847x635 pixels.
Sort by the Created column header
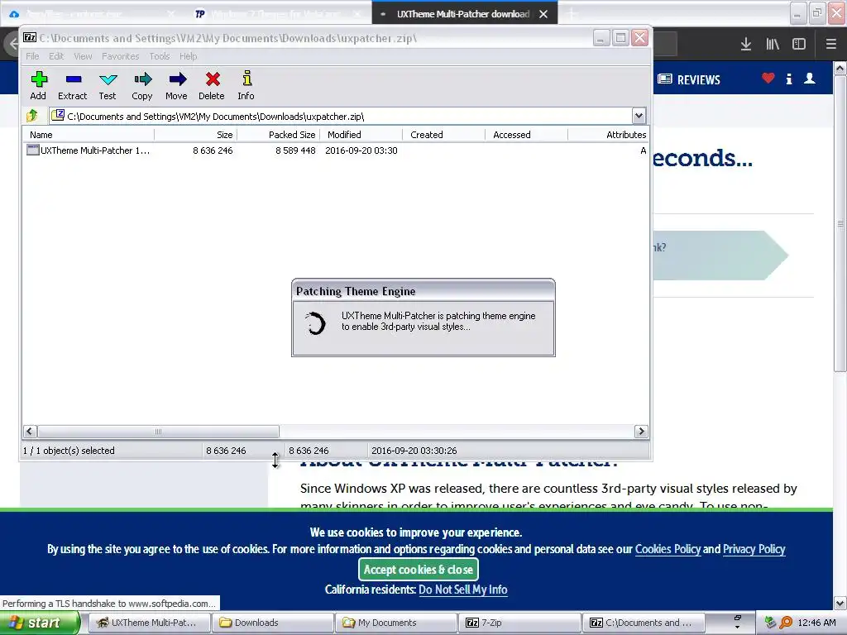[444, 135]
